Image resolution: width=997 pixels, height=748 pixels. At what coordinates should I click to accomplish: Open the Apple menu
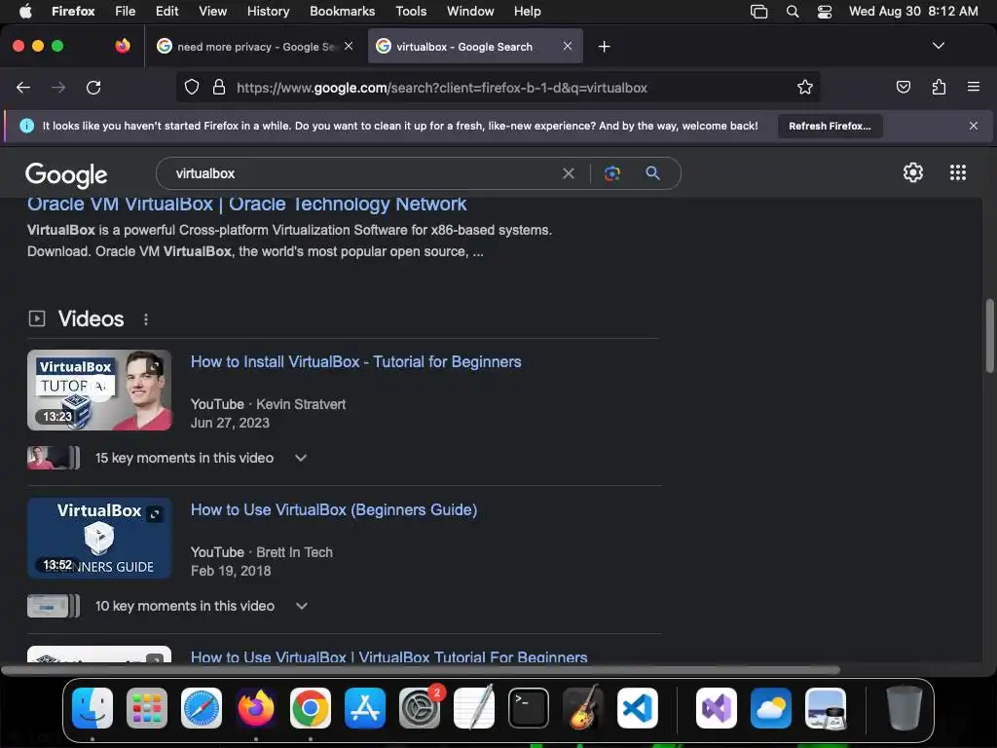click(x=26, y=12)
